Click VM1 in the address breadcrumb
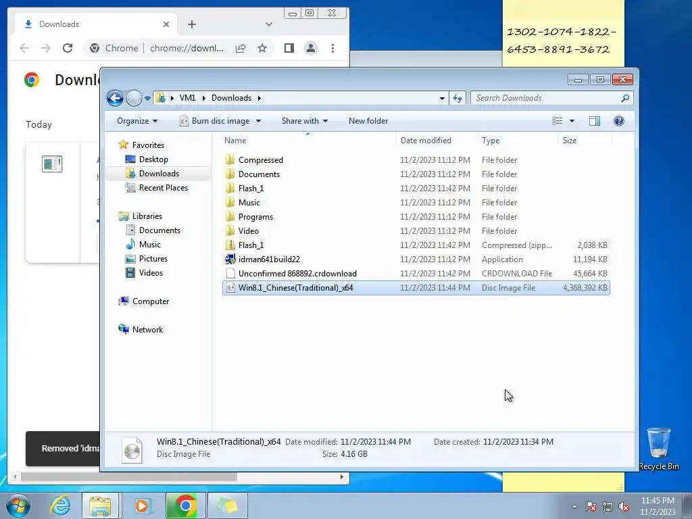The width and height of the screenshot is (692, 519). click(x=188, y=98)
